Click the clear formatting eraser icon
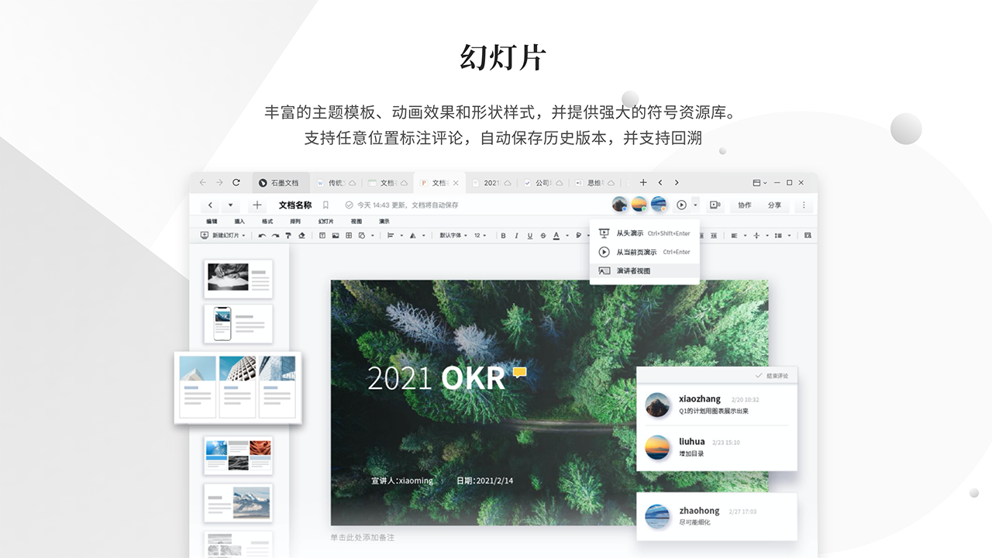The image size is (992, 558). coord(301,236)
